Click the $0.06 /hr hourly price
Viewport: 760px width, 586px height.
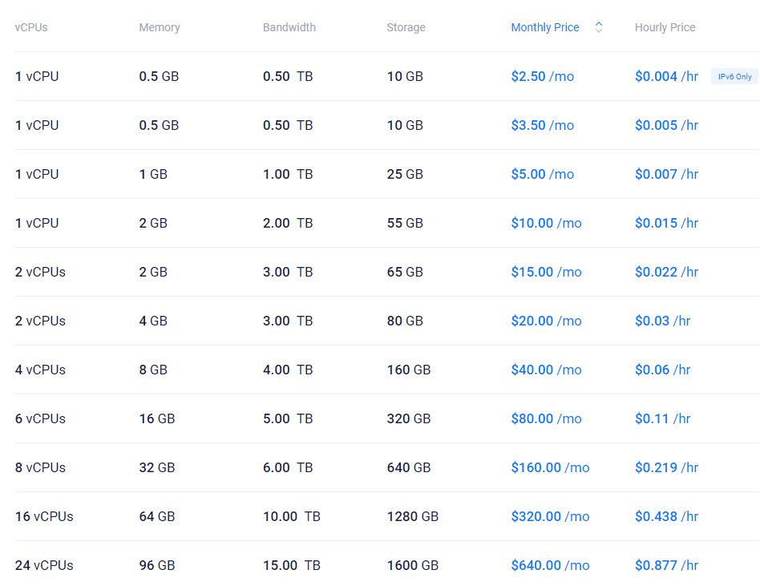click(662, 370)
